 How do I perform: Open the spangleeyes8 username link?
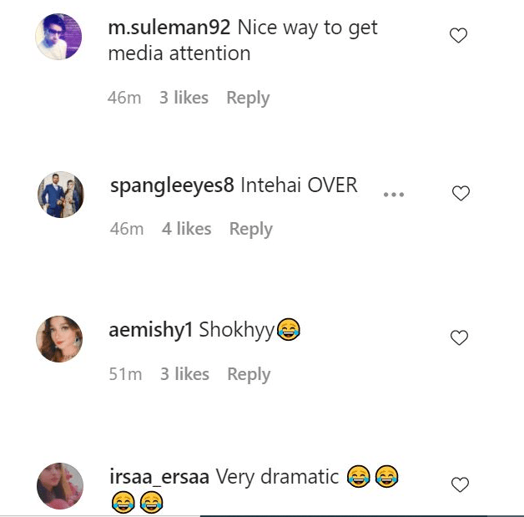click(172, 185)
